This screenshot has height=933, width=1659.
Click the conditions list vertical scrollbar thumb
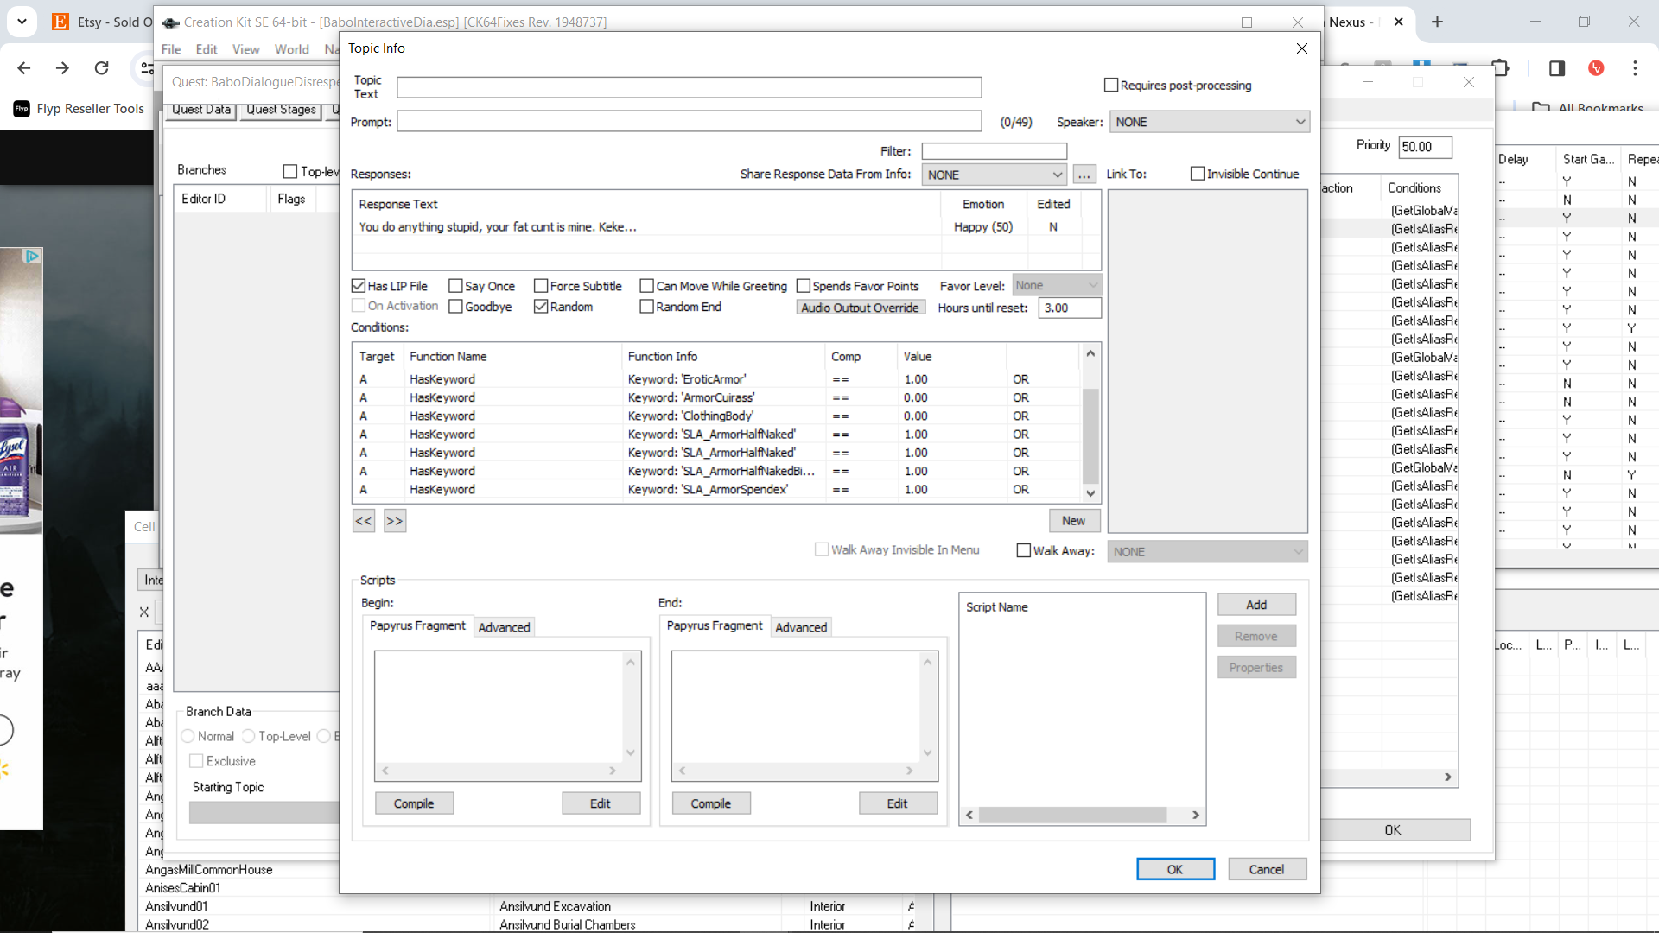pyautogui.click(x=1090, y=436)
